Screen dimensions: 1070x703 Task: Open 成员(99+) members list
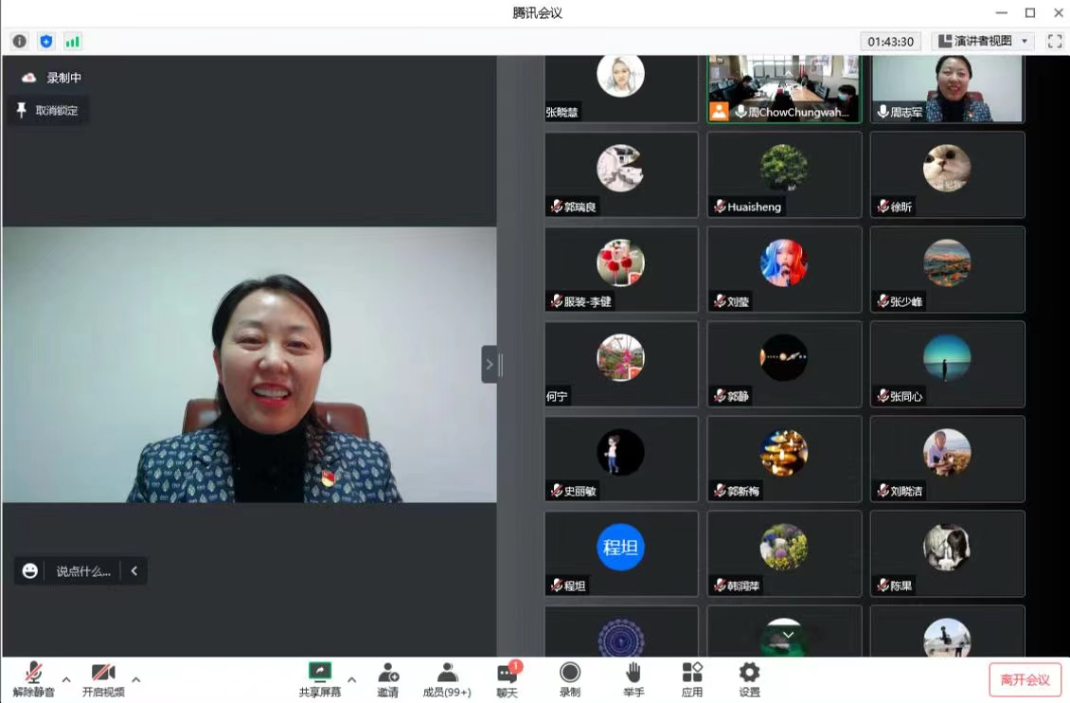[447, 678]
